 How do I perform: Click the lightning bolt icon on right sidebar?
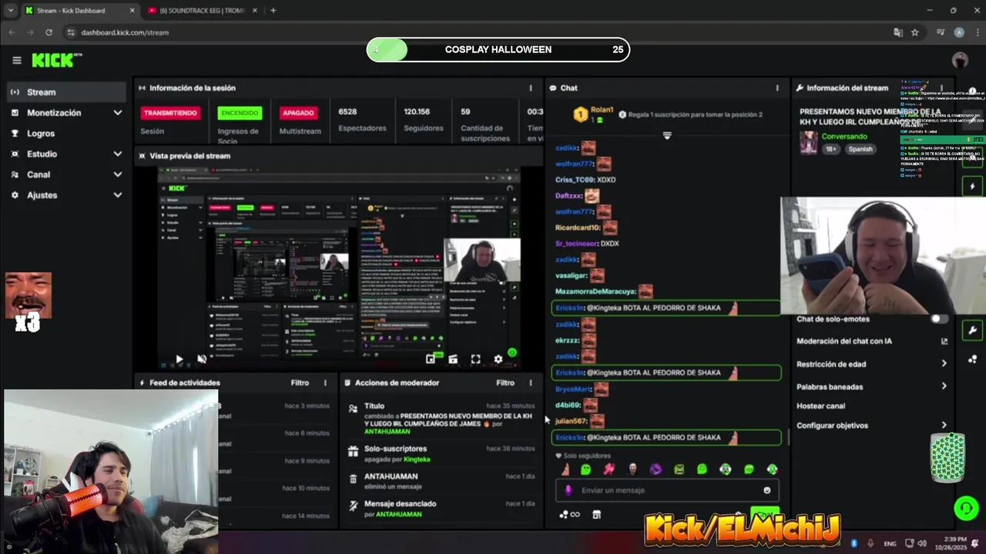click(972, 186)
